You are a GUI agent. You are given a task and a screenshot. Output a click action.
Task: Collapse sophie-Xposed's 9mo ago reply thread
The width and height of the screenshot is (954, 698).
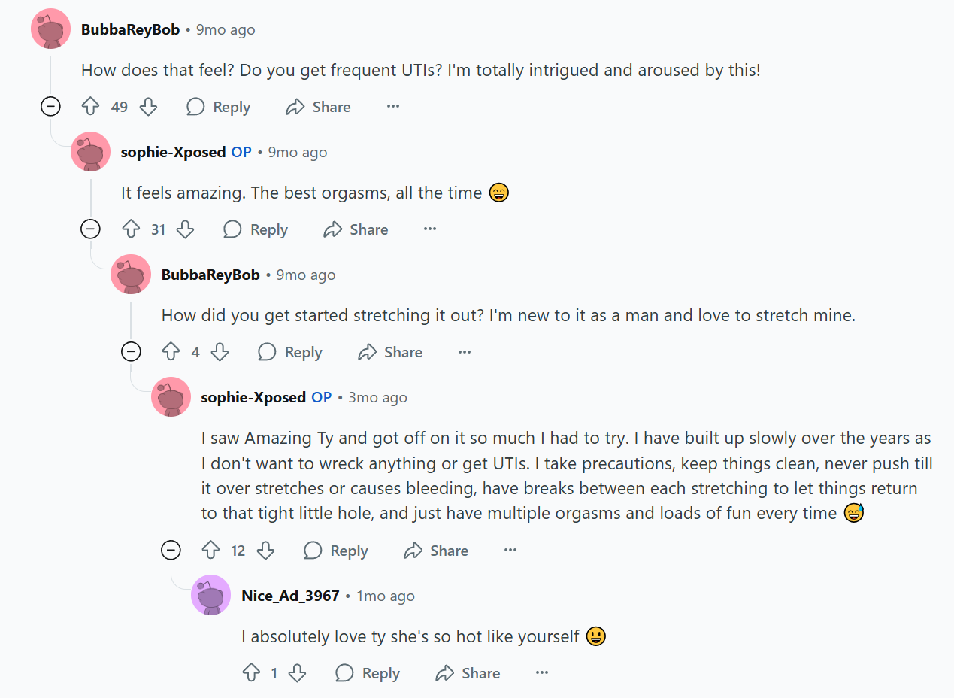[x=90, y=229]
